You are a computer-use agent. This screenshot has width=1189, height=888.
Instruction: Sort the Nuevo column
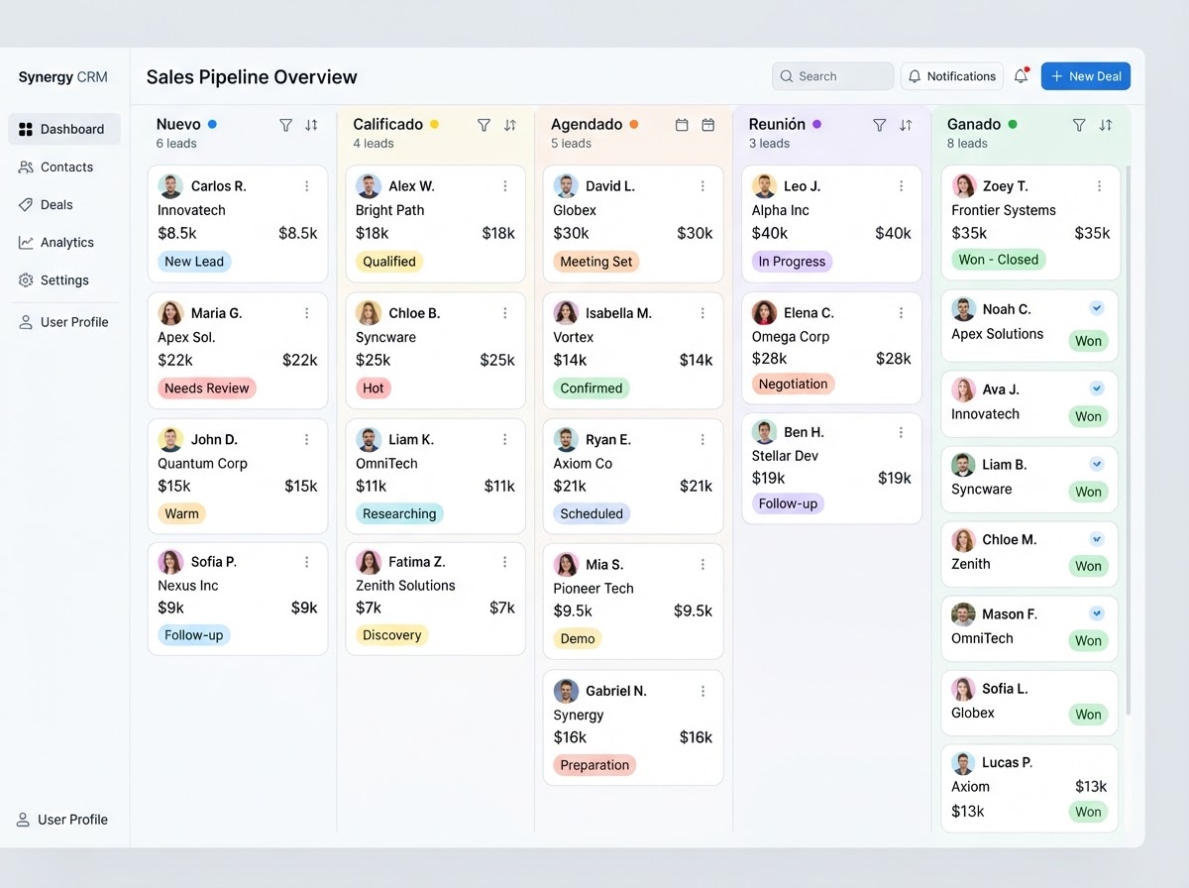click(x=311, y=125)
